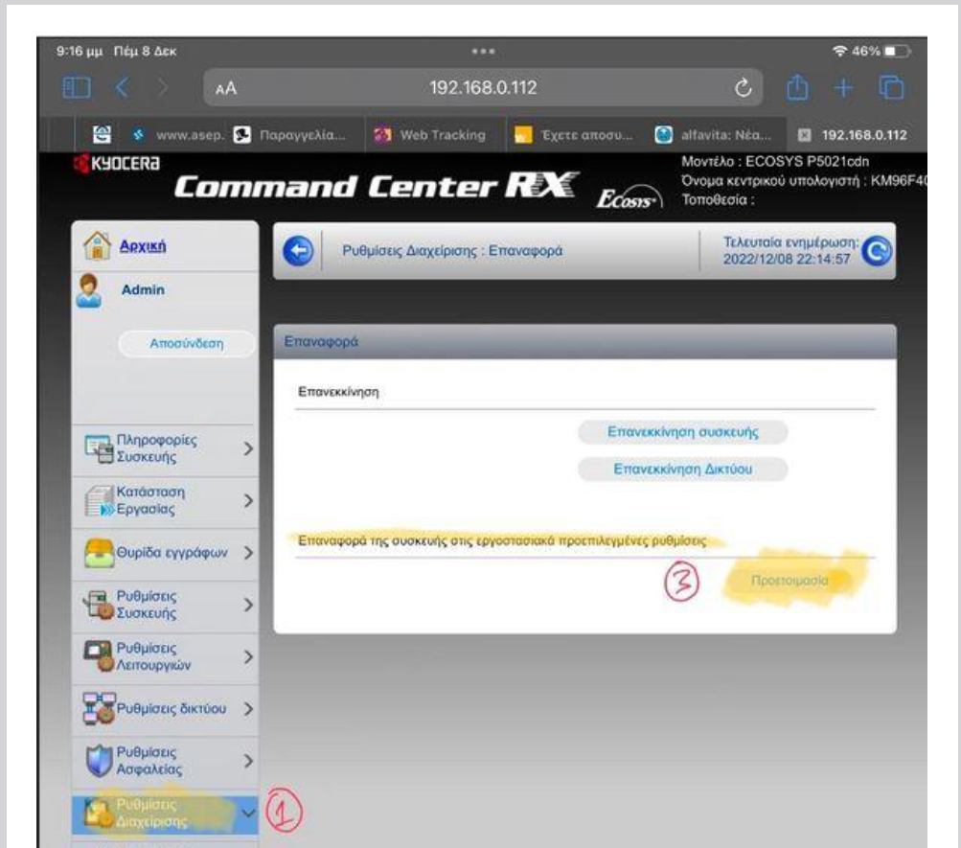Restart device with Επανεκκίνηση συσκευής
Image resolution: width=961 pixels, height=848 pixels.
point(683,432)
